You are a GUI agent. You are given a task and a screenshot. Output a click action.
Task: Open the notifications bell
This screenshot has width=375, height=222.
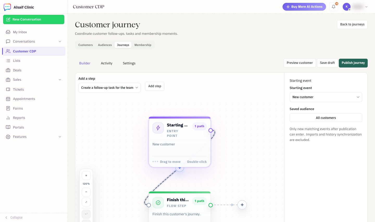click(x=334, y=7)
